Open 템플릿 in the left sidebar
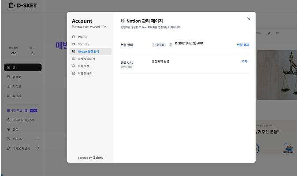Screen dimensions: 298x176 tap(17, 77)
